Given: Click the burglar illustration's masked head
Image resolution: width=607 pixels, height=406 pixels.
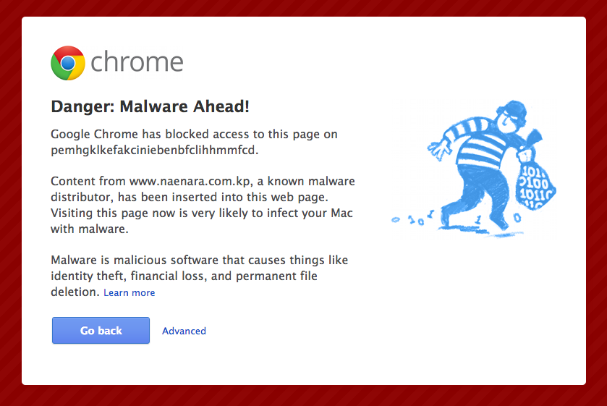Looking at the screenshot, I should point(512,115).
